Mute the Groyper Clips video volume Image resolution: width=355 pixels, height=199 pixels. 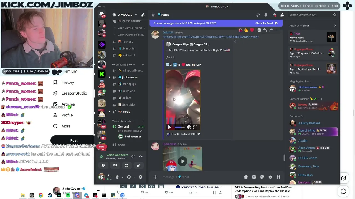(x=189, y=127)
